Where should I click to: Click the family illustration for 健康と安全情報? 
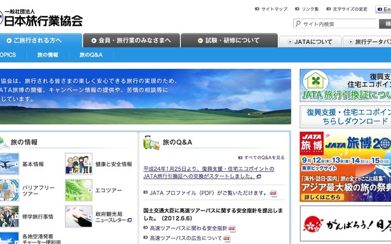coord(79,164)
